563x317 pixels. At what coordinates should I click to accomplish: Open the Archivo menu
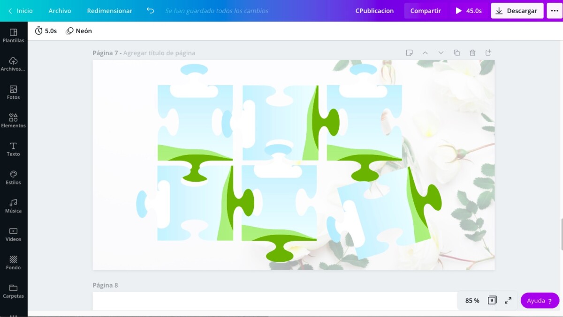click(x=60, y=11)
